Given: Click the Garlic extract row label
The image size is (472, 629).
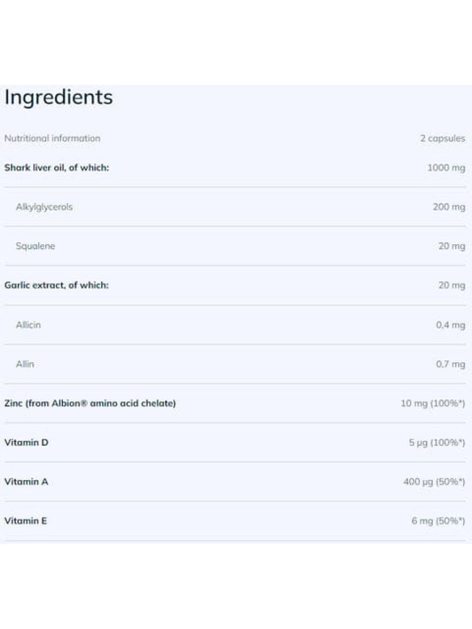Looking at the screenshot, I should pos(57,286).
